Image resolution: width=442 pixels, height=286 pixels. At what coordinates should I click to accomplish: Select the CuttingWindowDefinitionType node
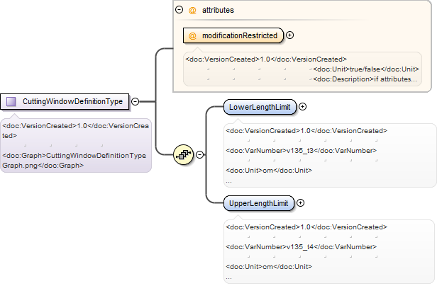[x=65, y=101]
